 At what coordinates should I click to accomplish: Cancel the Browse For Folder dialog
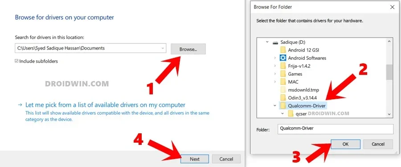pyautogui.click(x=378, y=144)
